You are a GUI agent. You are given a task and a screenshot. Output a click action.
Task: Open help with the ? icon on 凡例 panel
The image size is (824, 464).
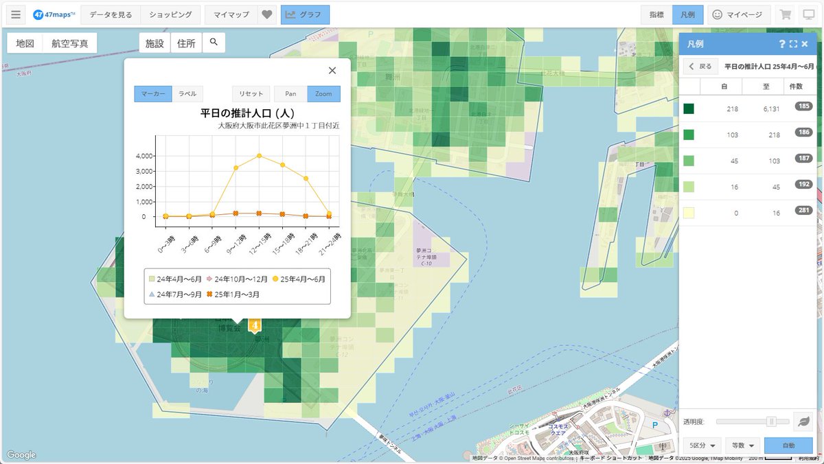(x=782, y=43)
